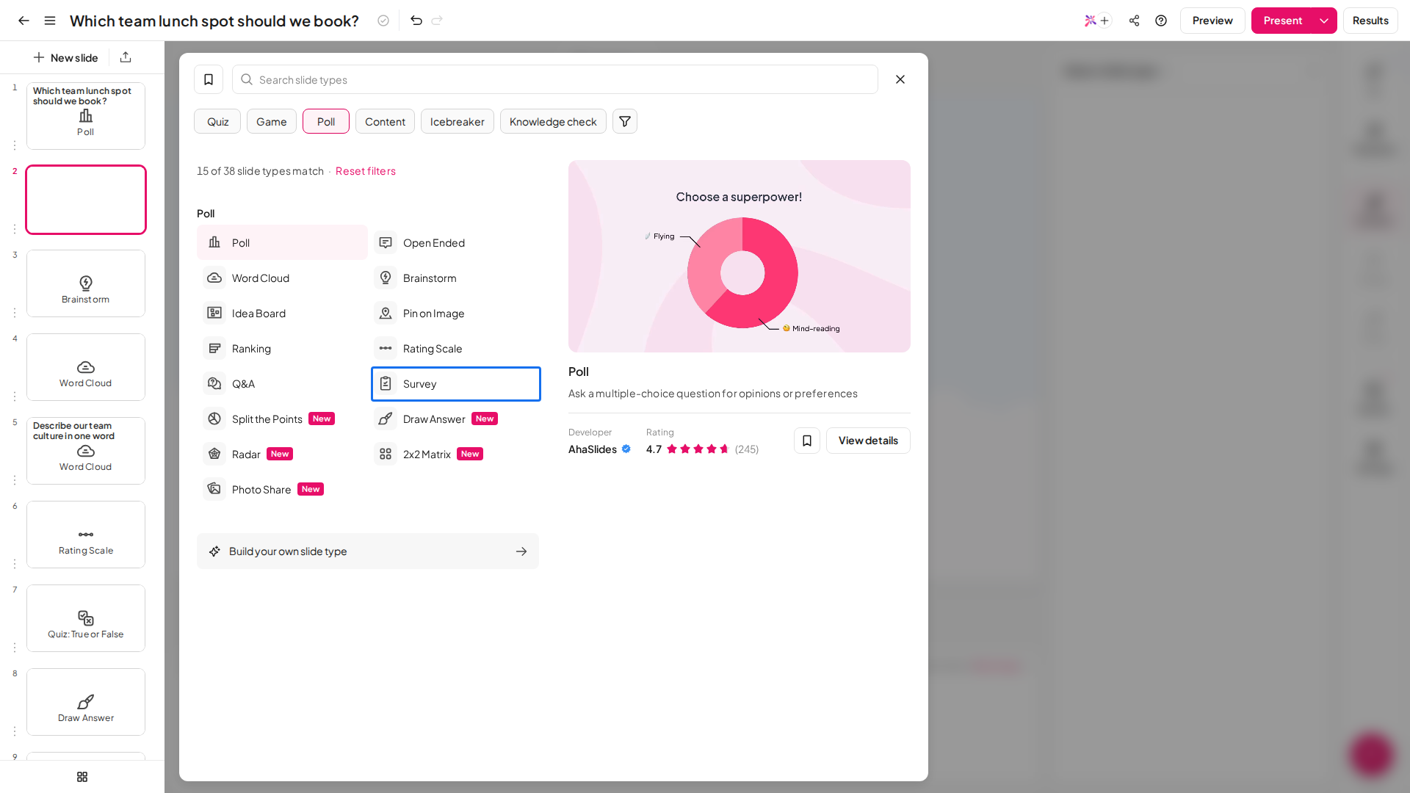The image size is (1410, 793).
Task: Toggle the Icebreaker filter chip
Action: [x=458, y=121]
